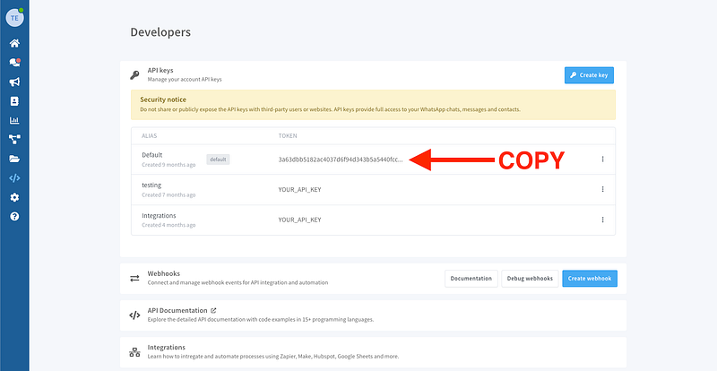The width and height of the screenshot is (717, 371).
Task: Open the workflow diagram icon in sidebar
Action: pos(14,139)
